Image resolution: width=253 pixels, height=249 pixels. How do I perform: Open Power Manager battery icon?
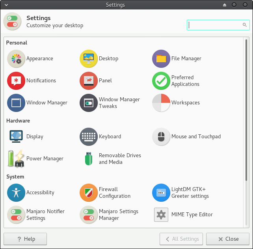[16, 159]
